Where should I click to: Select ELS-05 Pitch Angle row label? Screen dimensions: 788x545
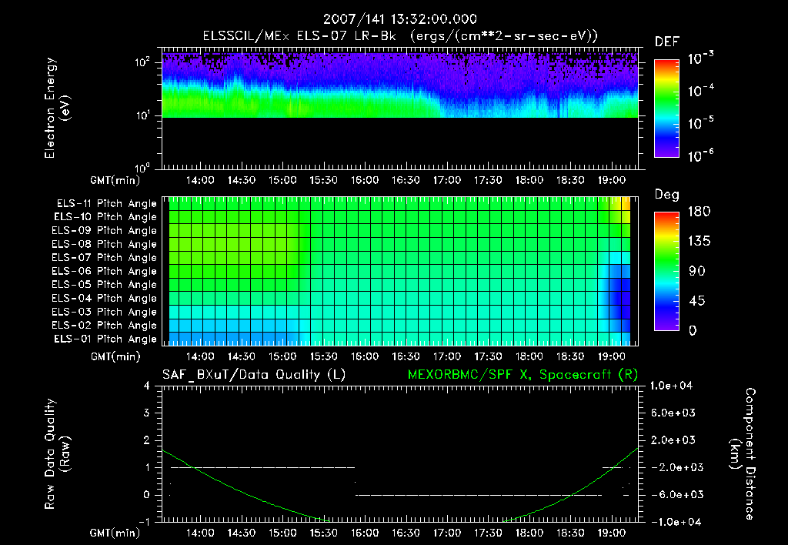105,285
